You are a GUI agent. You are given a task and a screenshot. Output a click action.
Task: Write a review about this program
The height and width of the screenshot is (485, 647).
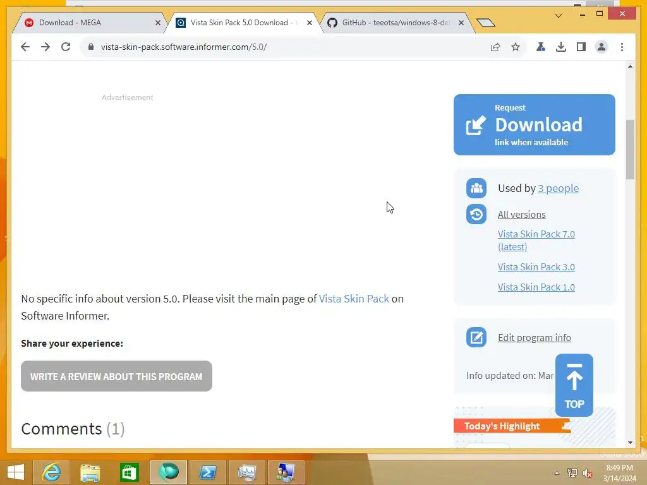click(x=116, y=376)
